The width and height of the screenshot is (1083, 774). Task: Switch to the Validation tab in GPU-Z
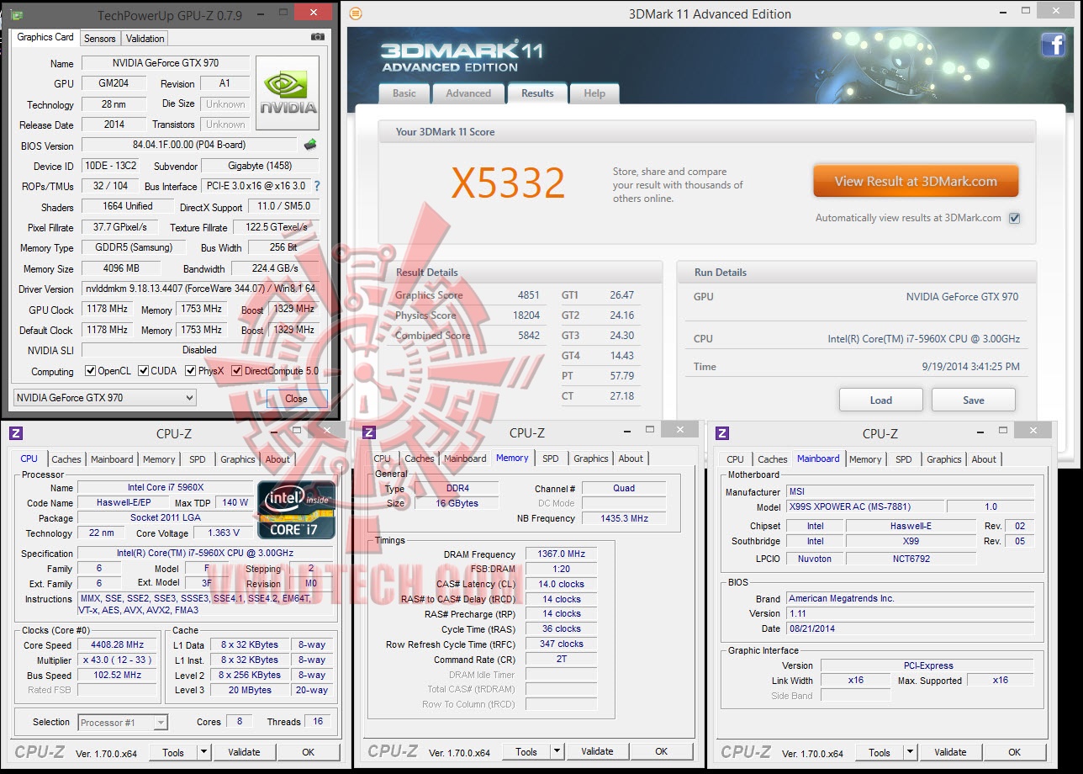click(x=145, y=39)
